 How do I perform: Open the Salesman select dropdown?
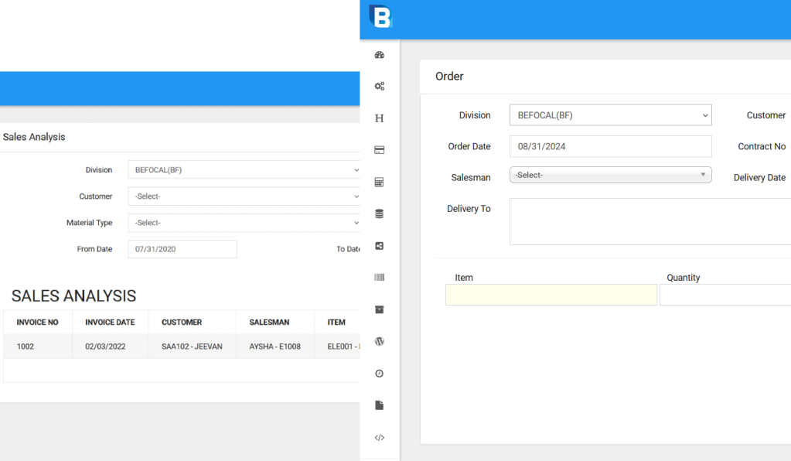610,175
